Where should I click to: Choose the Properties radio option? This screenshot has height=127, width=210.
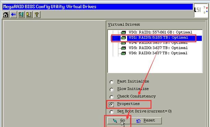(x=111, y=104)
